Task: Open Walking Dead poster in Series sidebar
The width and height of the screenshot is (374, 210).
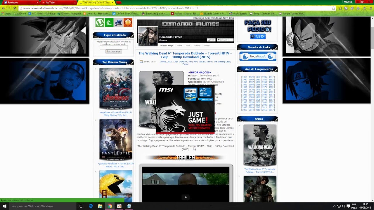Action: pyautogui.click(x=260, y=145)
